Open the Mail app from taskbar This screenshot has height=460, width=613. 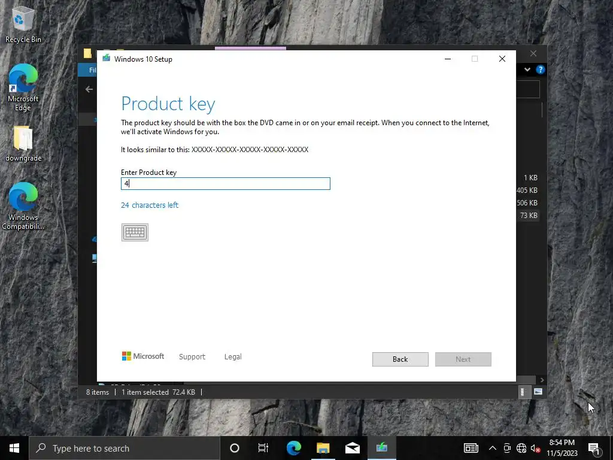point(352,448)
